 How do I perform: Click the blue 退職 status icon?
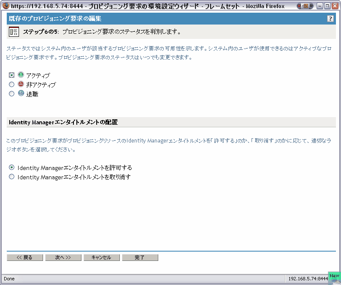coord(21,93)
